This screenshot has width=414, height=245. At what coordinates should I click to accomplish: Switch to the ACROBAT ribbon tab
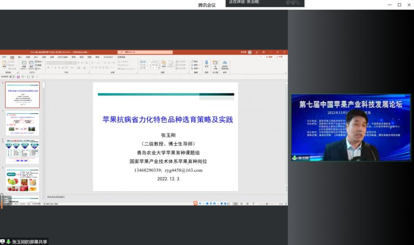tap(108, 57)
